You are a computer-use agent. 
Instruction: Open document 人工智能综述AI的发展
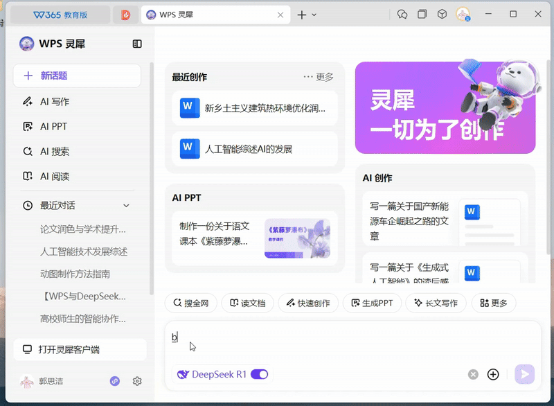255,149
